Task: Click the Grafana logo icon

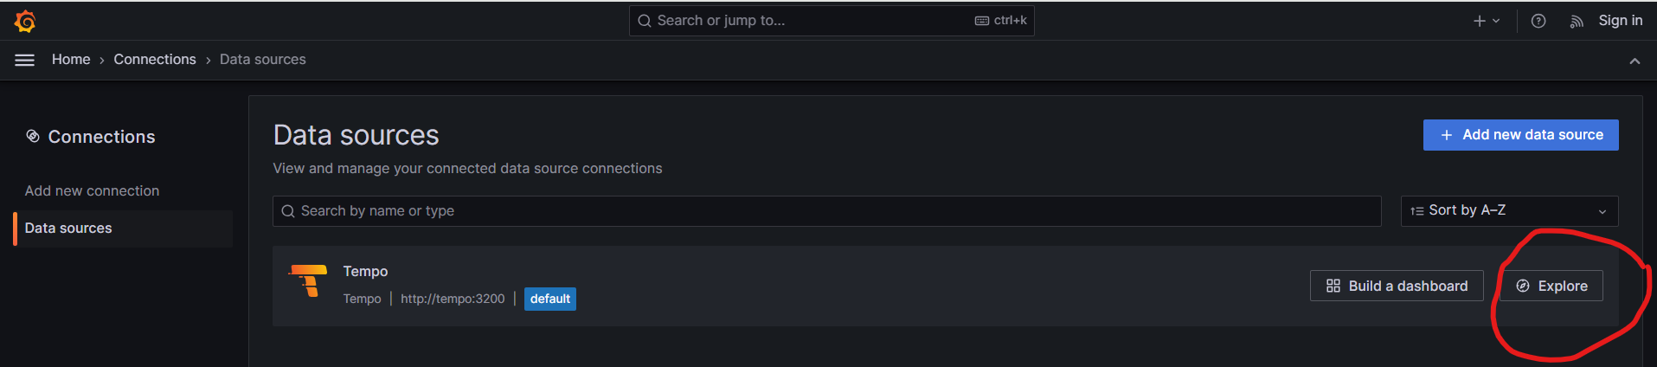Action: [x=25, y=21]
